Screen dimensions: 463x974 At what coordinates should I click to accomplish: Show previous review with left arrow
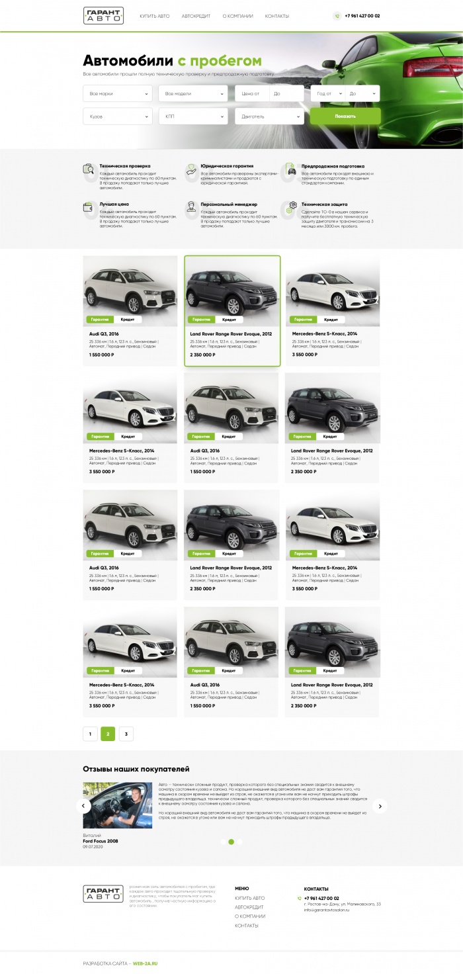(x=83, y=805)
